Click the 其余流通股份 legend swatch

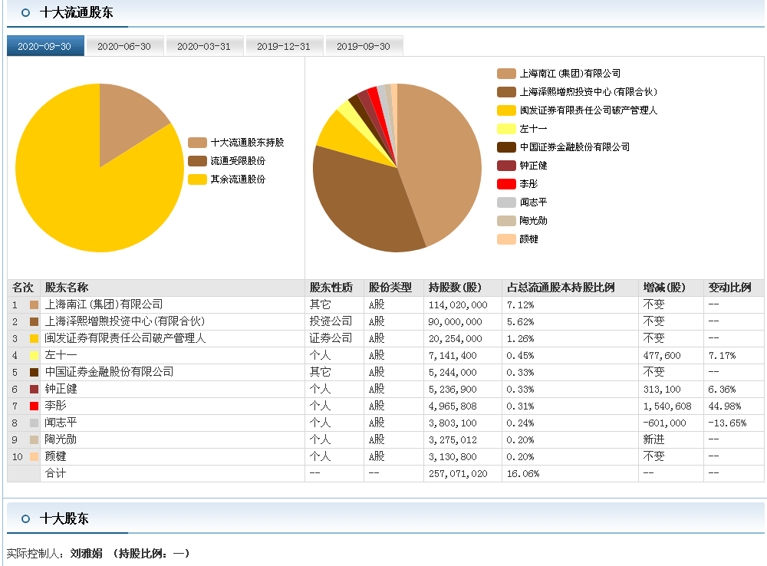point(198,179)
